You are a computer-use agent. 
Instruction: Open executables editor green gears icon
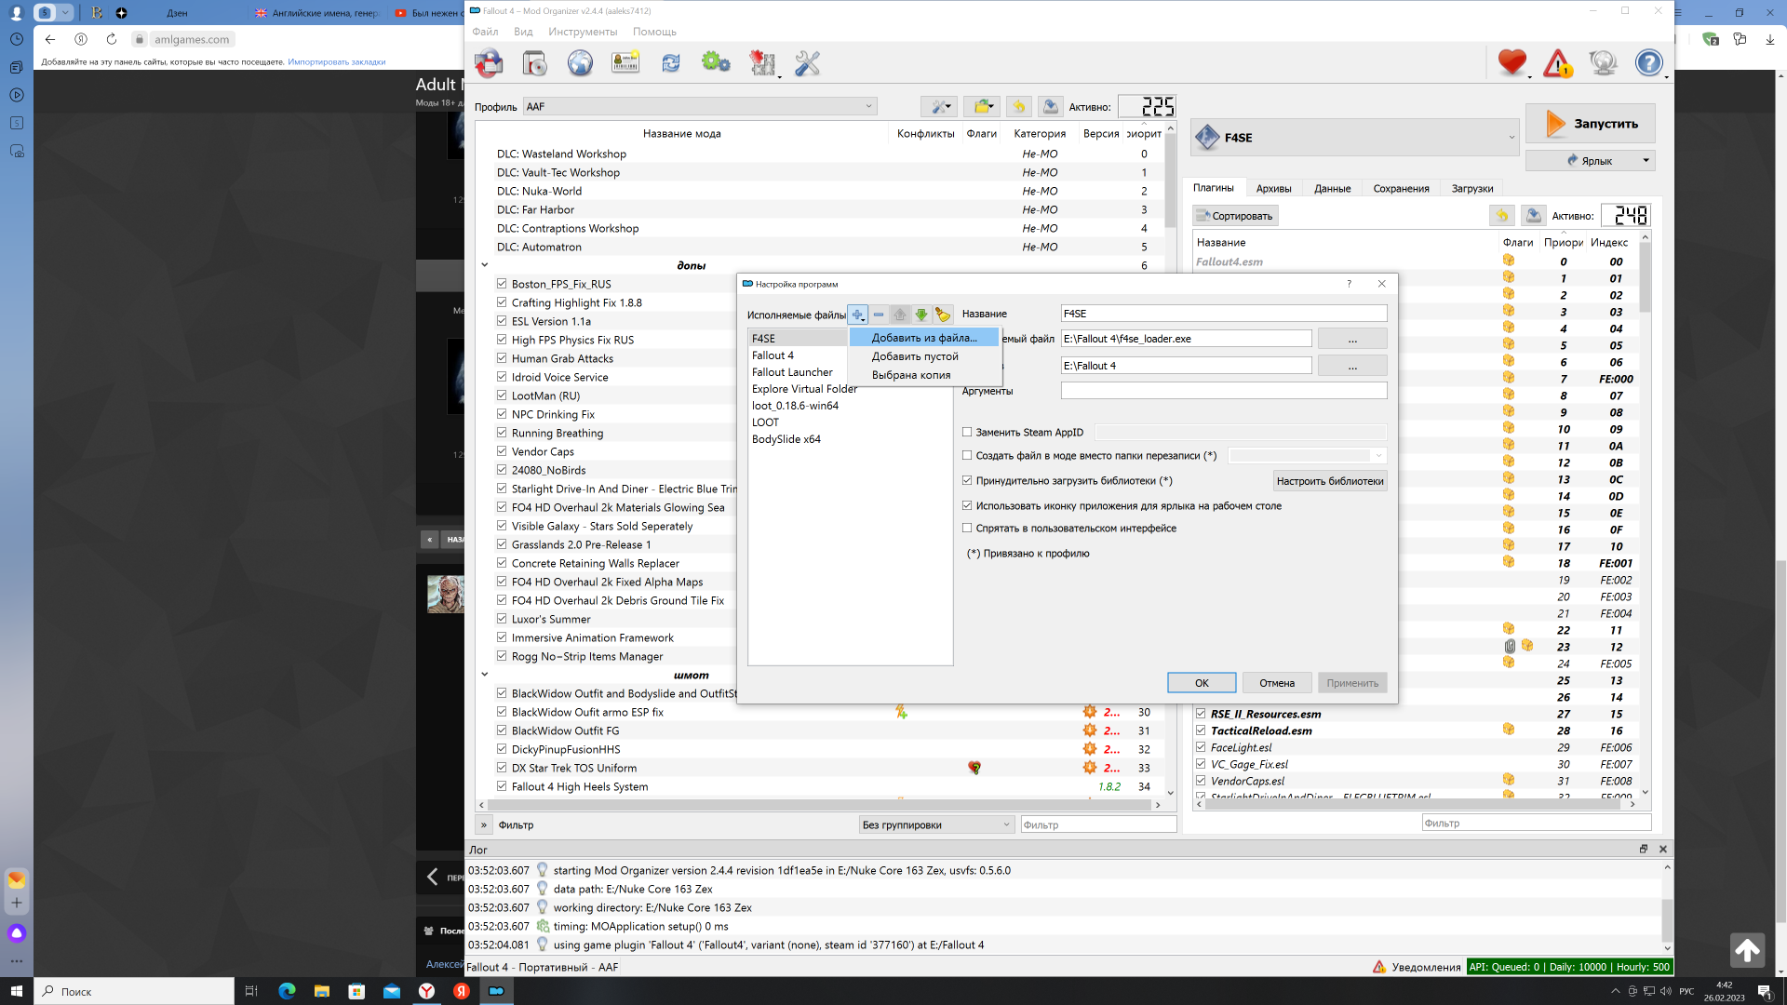coord(716,63)
